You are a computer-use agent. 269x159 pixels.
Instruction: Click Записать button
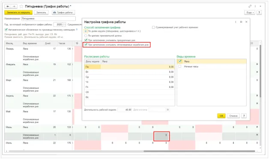(x=41, y=12)
